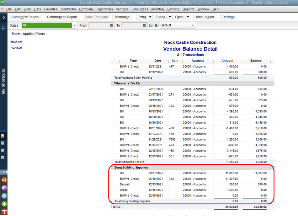The height and width of the screenshot is (216, 298).
Task: Open the Excel button dropdown arrow
Action: tap(188, 17)
